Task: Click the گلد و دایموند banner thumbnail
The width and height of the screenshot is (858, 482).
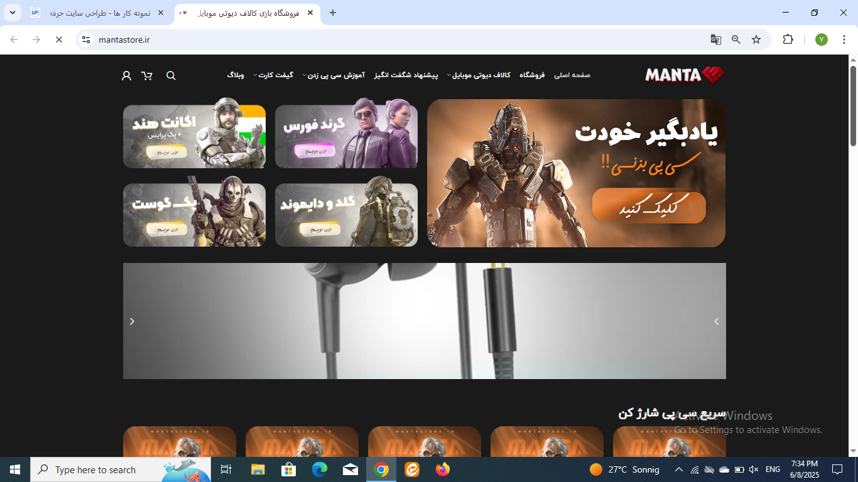Action: click(x=346, y=215)
